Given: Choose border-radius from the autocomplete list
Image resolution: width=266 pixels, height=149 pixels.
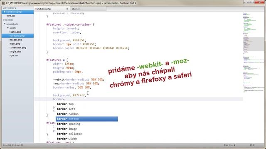Looking at the screenshot, I should 87,114.
